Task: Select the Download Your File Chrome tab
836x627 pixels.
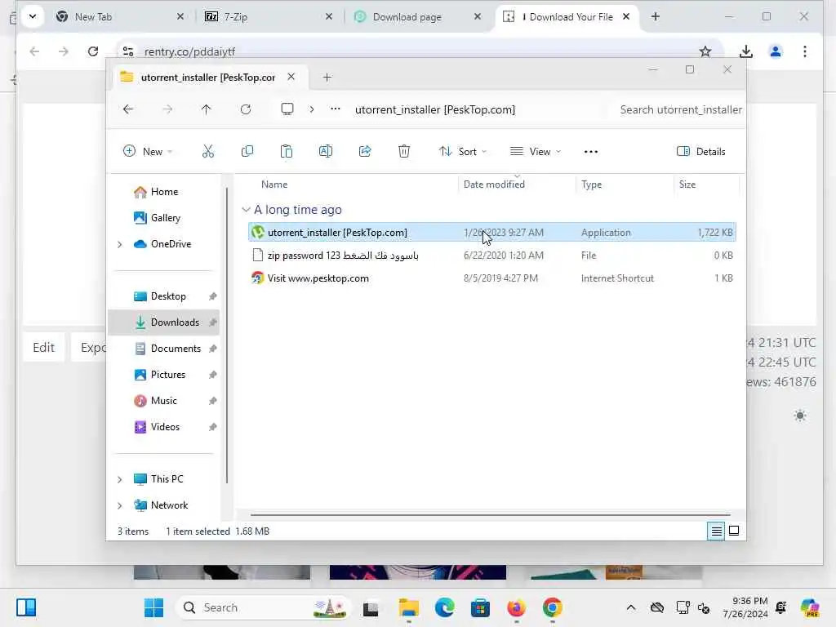Action: (x=567, y=17)
